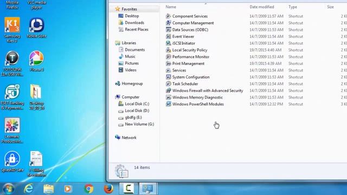Switch to the Camtasia taskbar button
Screen dimensions: 347x195
point(128,188)
